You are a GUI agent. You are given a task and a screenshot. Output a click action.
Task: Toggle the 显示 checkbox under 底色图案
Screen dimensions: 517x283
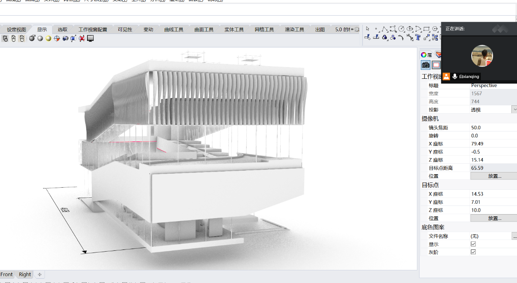coord(473,244)
